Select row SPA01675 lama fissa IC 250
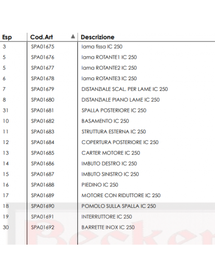This screenshot has width=215, height=278. coord(107,47)
